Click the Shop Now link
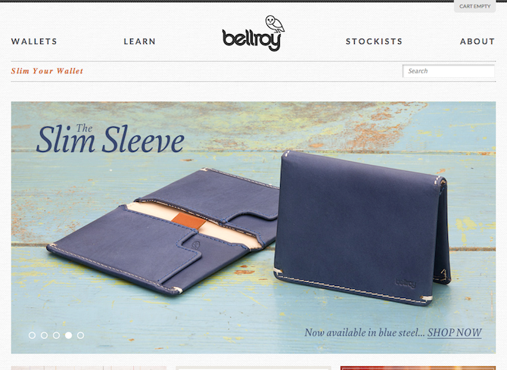 point(455,332)
